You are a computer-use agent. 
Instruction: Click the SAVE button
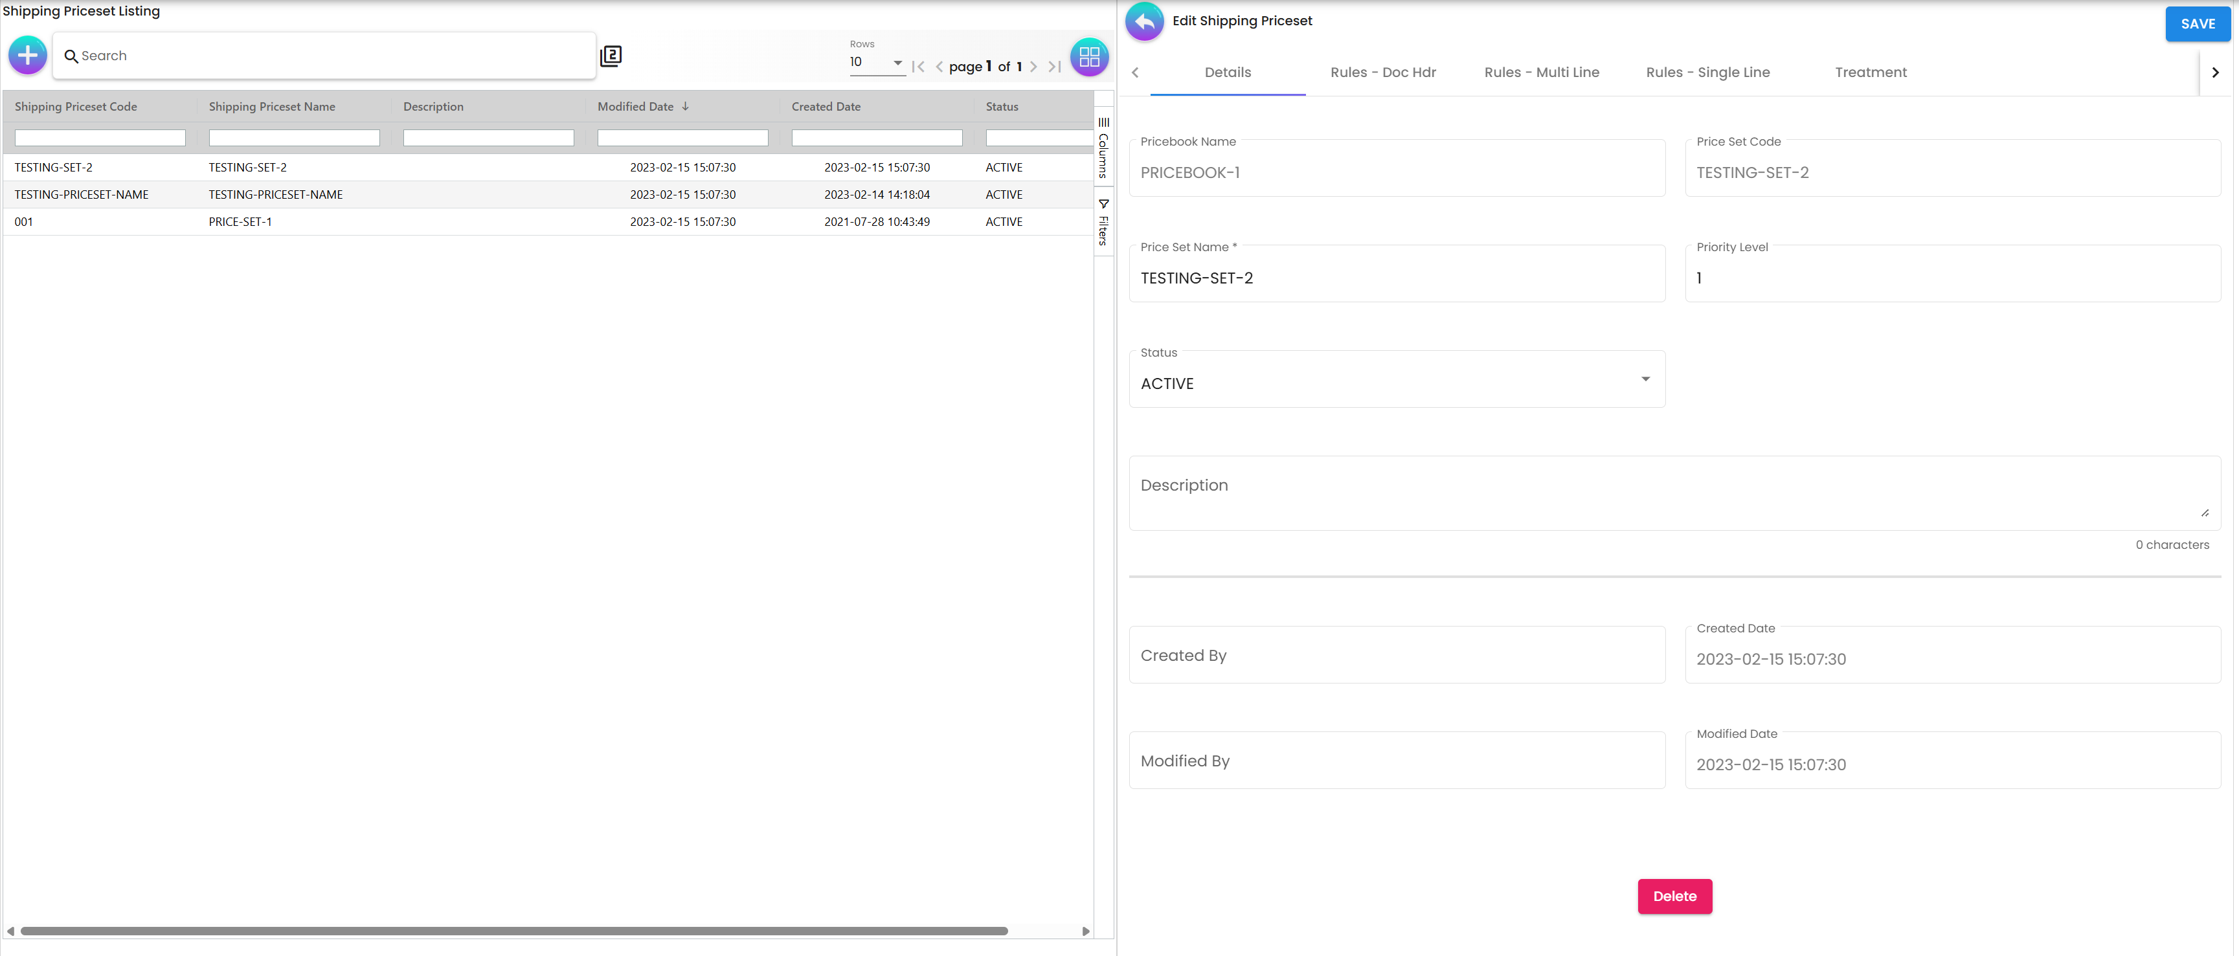[x=2198, y=23]
